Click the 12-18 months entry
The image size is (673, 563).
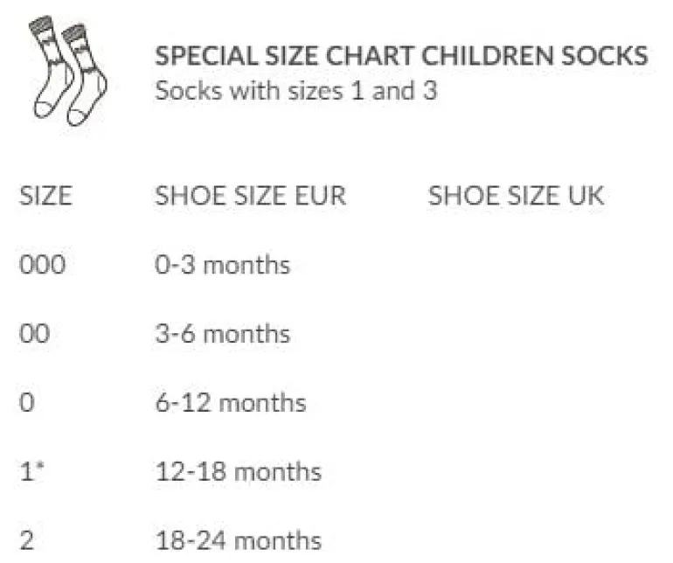pos(239,471)
